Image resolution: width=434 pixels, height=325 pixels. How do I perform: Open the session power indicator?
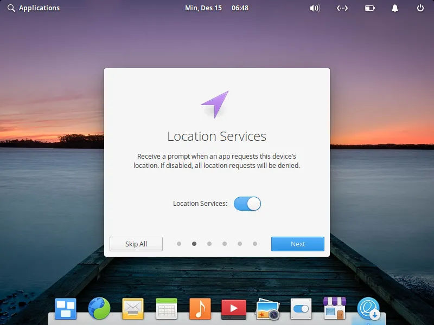pyautogui.click(x=420, y=8)
